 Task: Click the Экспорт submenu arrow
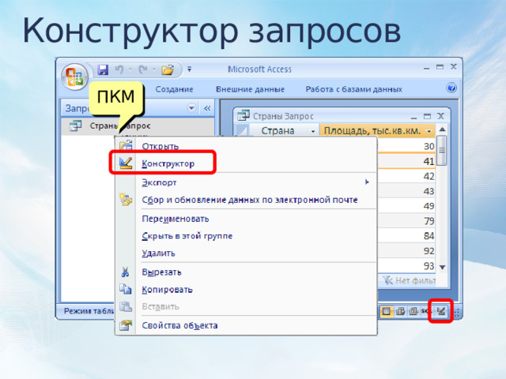point(367,182)
